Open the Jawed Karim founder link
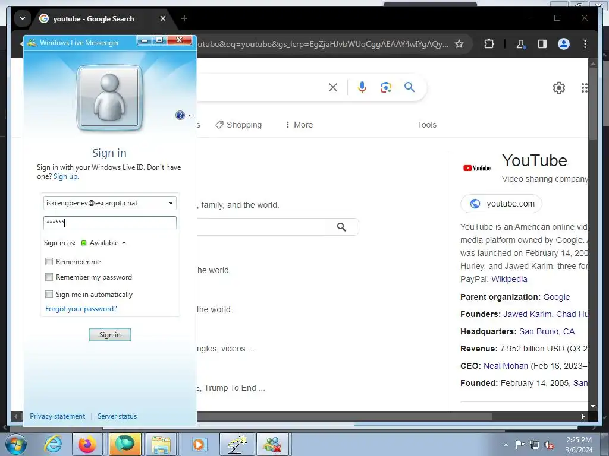This screenshot has width=609, height=456. pos(527,314)
